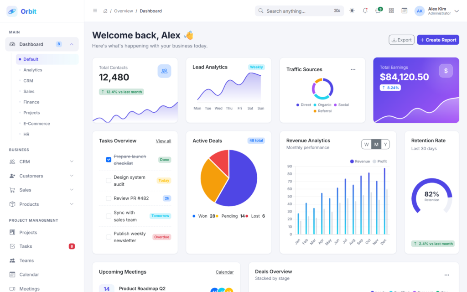Image resolution: width=467 pixels, height=292 pixels.
Task: Open Traffic Sources three-dot menu
Action: pyautogui.click(x=353, y=69)
